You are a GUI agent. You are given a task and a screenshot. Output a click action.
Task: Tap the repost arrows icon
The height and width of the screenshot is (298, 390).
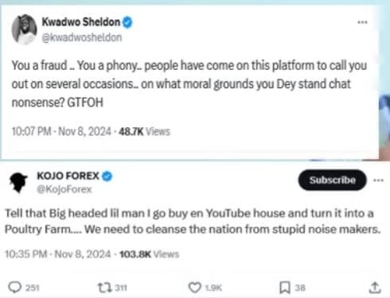tap(105, 288)
